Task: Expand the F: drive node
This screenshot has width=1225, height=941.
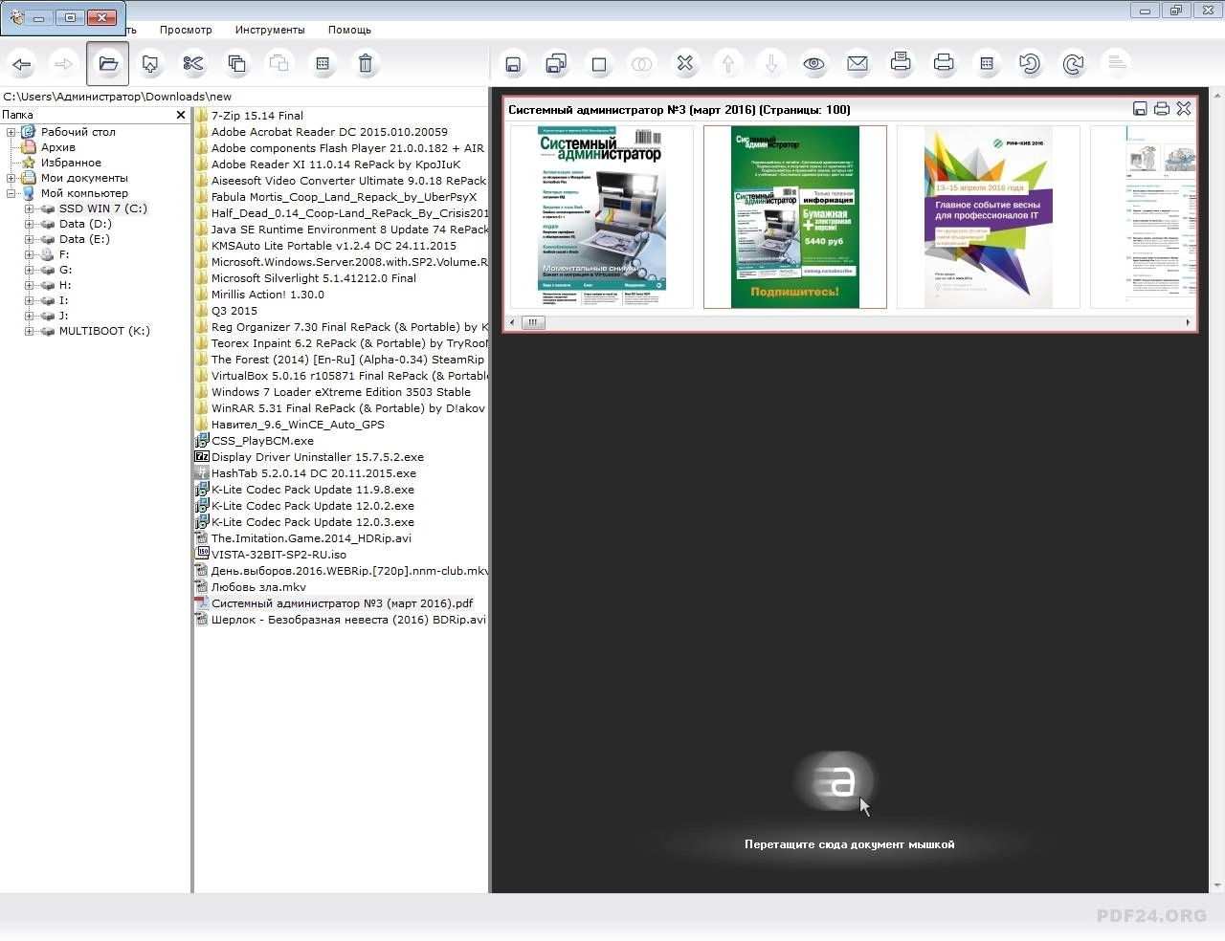Action: tap(29, 254)
